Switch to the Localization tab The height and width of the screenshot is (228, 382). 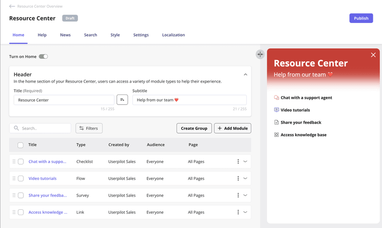point(173,35)
